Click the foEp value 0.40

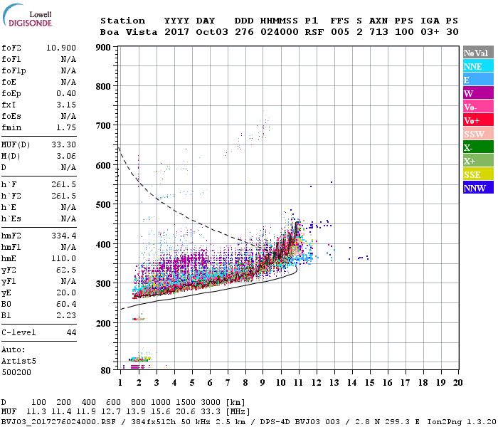pos(66,93)
